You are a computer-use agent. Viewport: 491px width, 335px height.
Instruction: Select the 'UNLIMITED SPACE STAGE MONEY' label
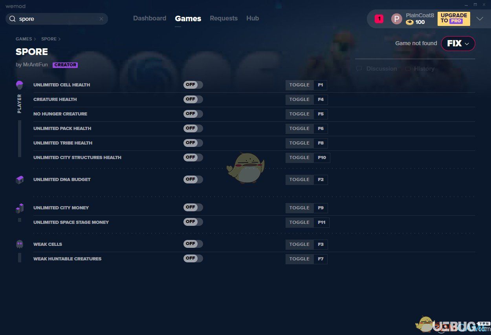point(71,222)
